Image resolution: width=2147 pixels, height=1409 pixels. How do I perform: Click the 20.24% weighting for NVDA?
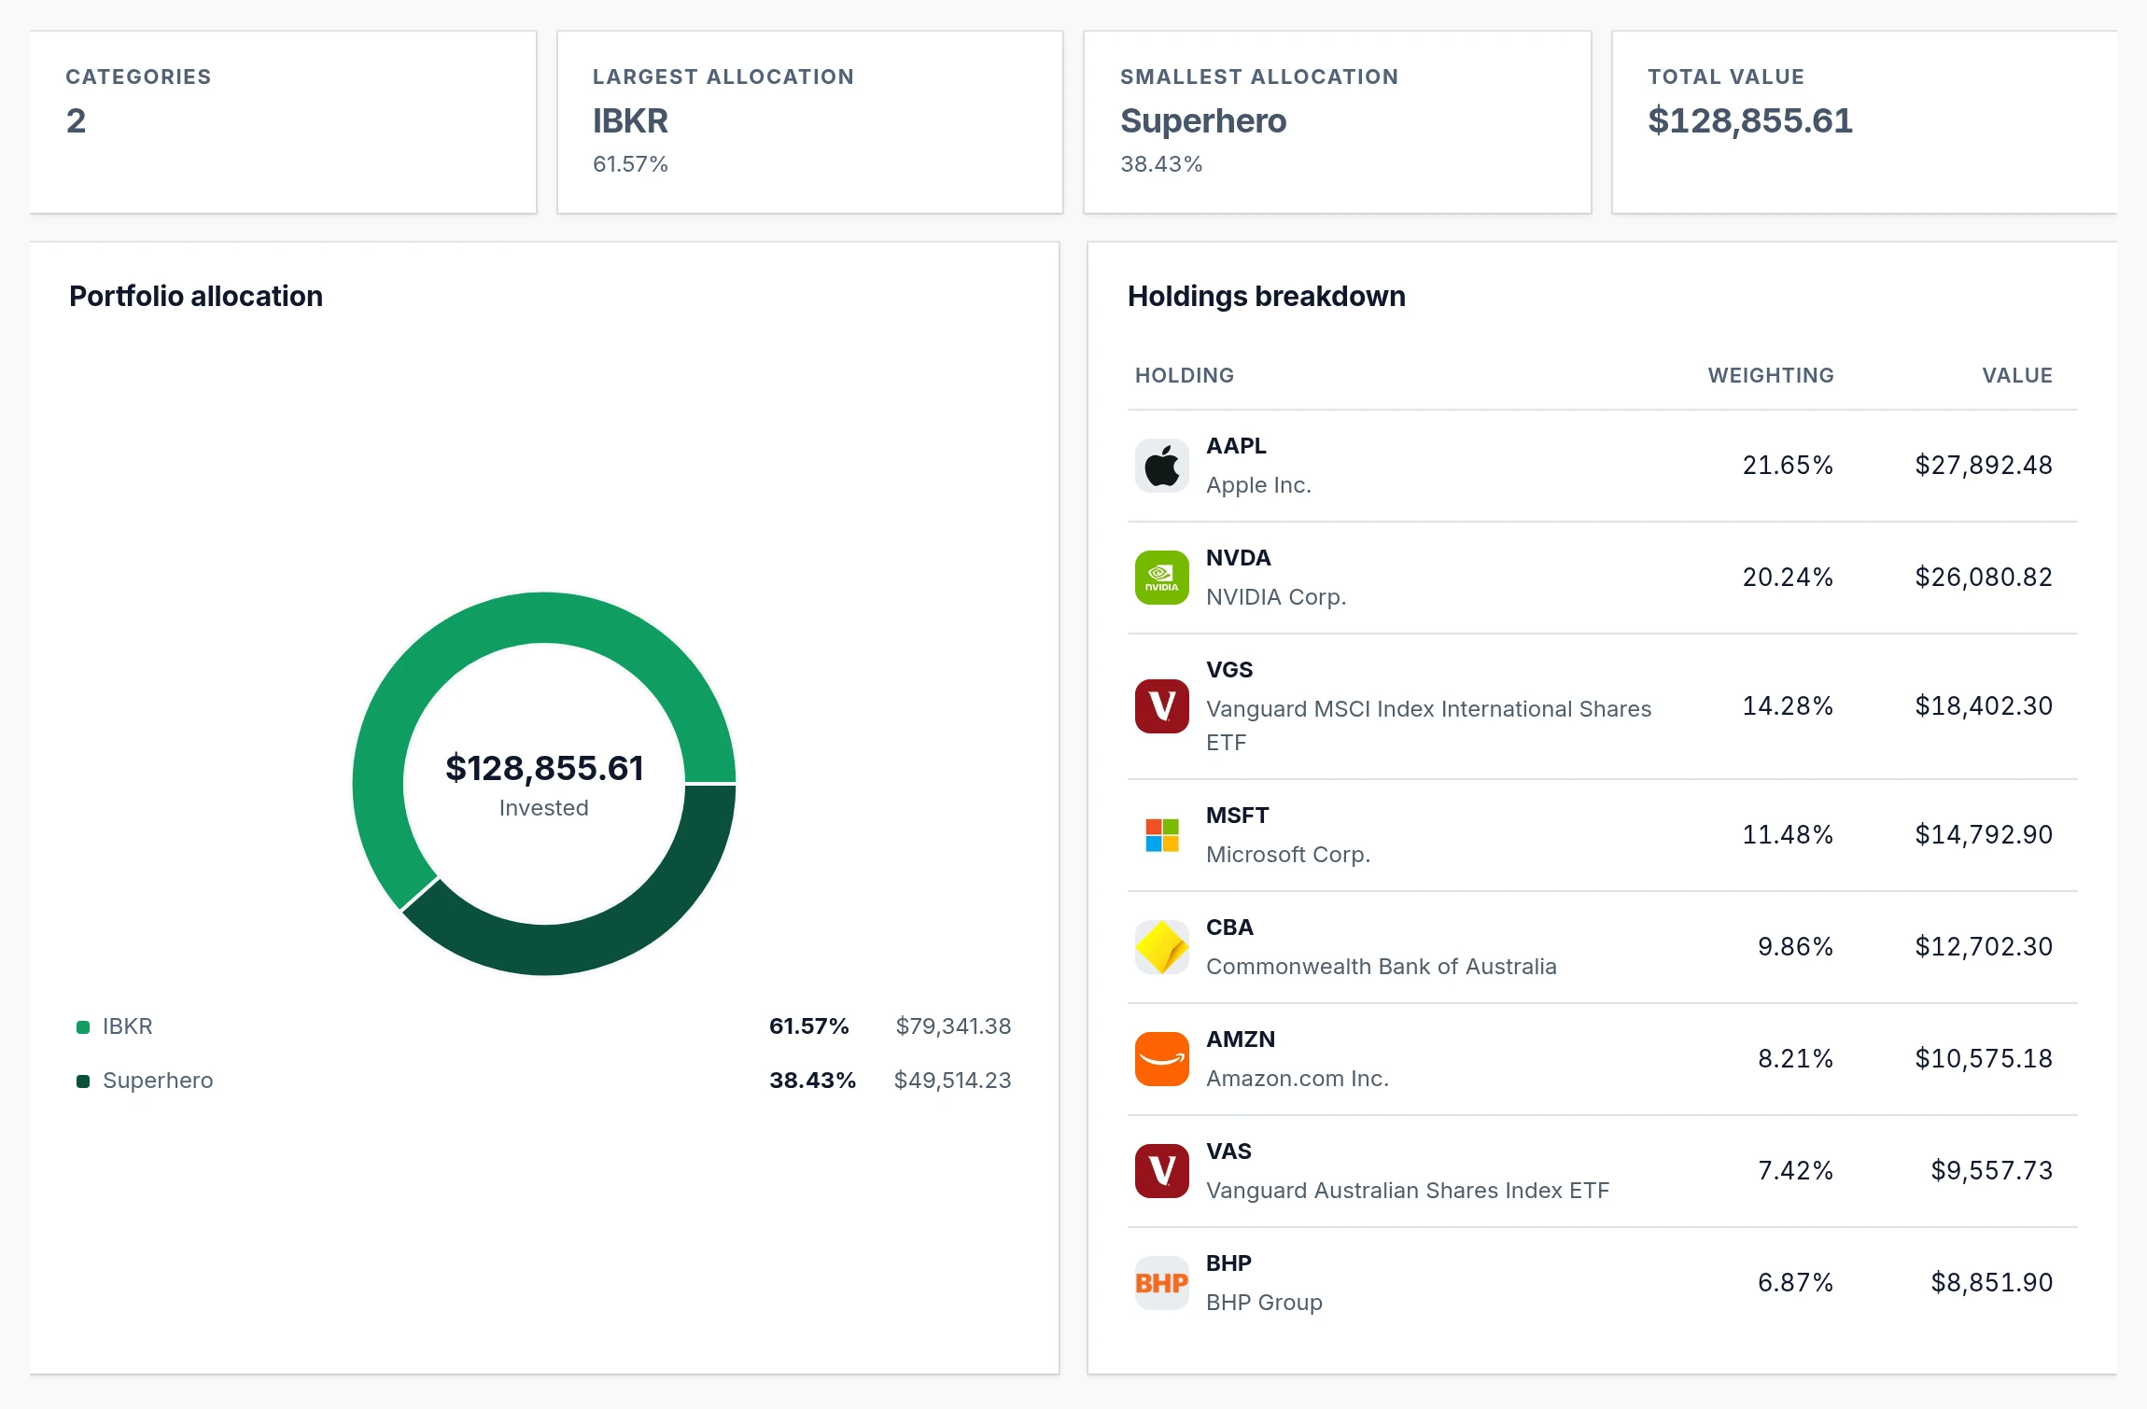coord(1788,578)
